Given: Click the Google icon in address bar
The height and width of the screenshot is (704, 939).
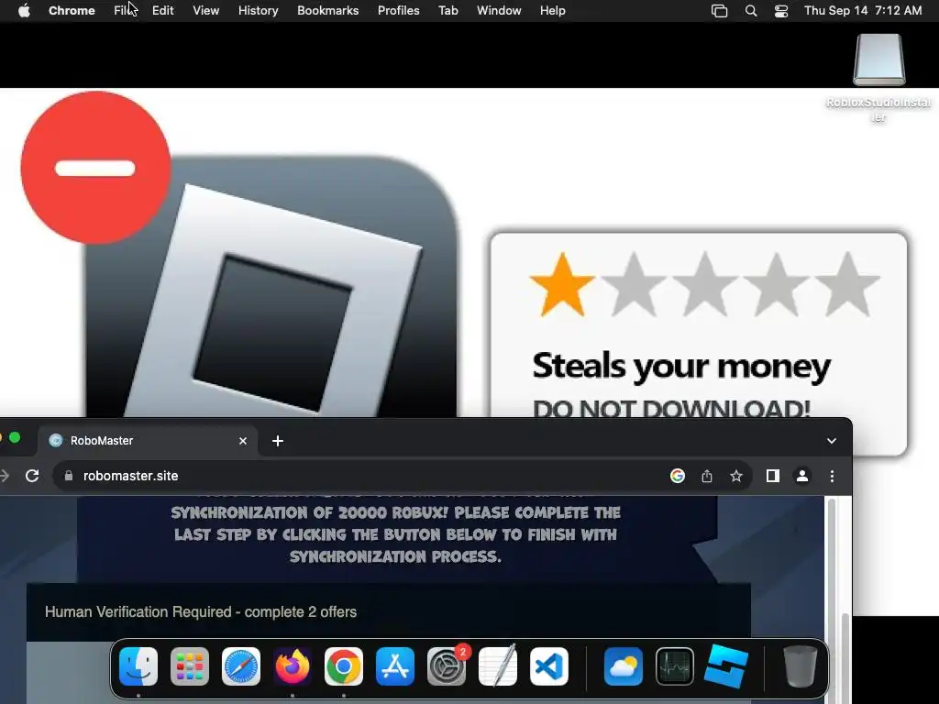Looking at the screenshot, I should 678,476.
